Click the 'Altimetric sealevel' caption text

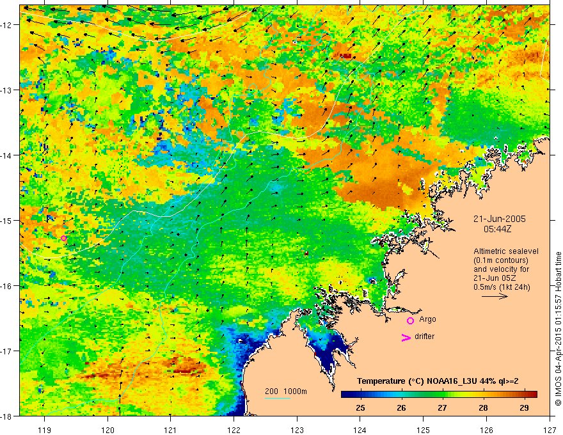(506, 251)
